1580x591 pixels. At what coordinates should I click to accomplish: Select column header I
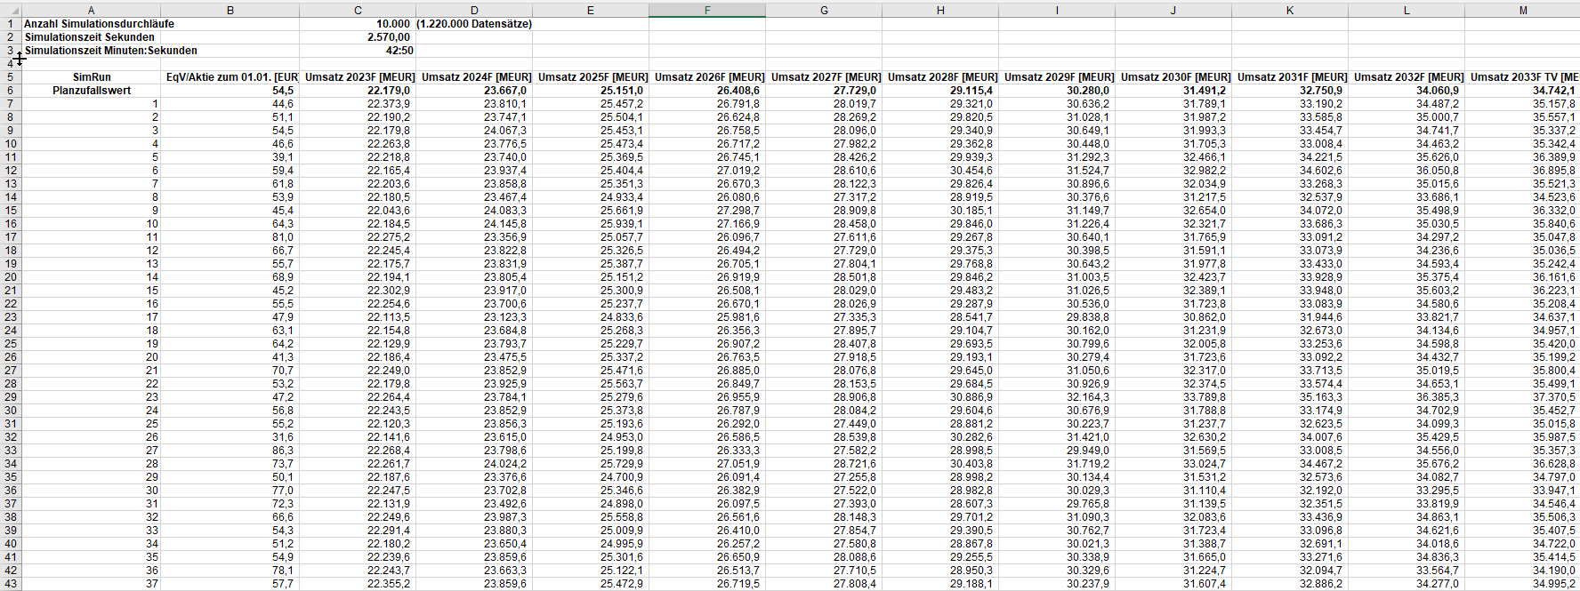tap(1057, 10)
